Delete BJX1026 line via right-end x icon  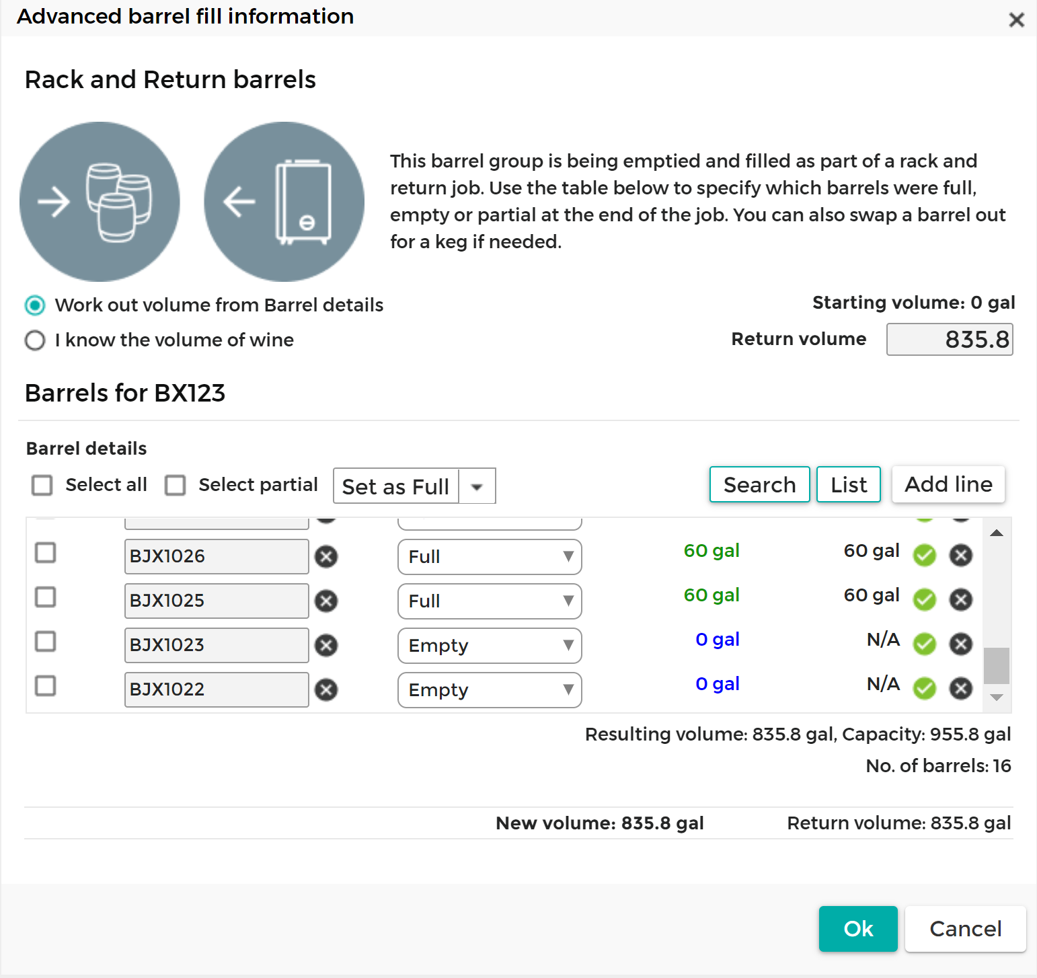tap(961, 556)
